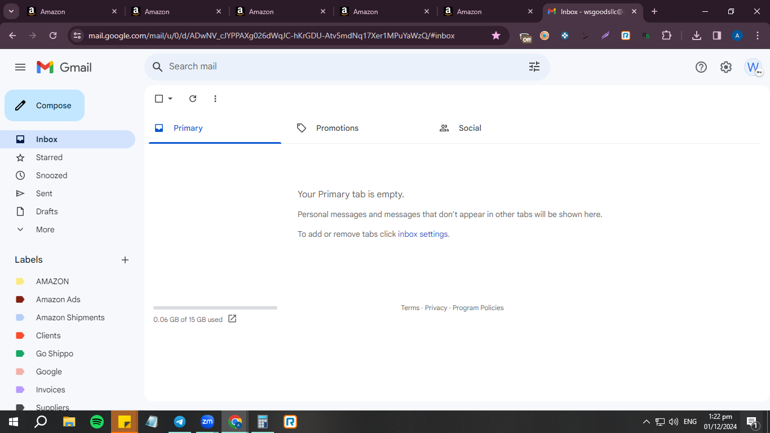Click the Compose button
This screenshot has width=770, height=433.
coord(45,105)
